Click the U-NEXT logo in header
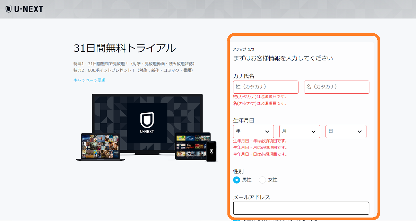Viewport: 416px width, 221px height. pos(24,9)
